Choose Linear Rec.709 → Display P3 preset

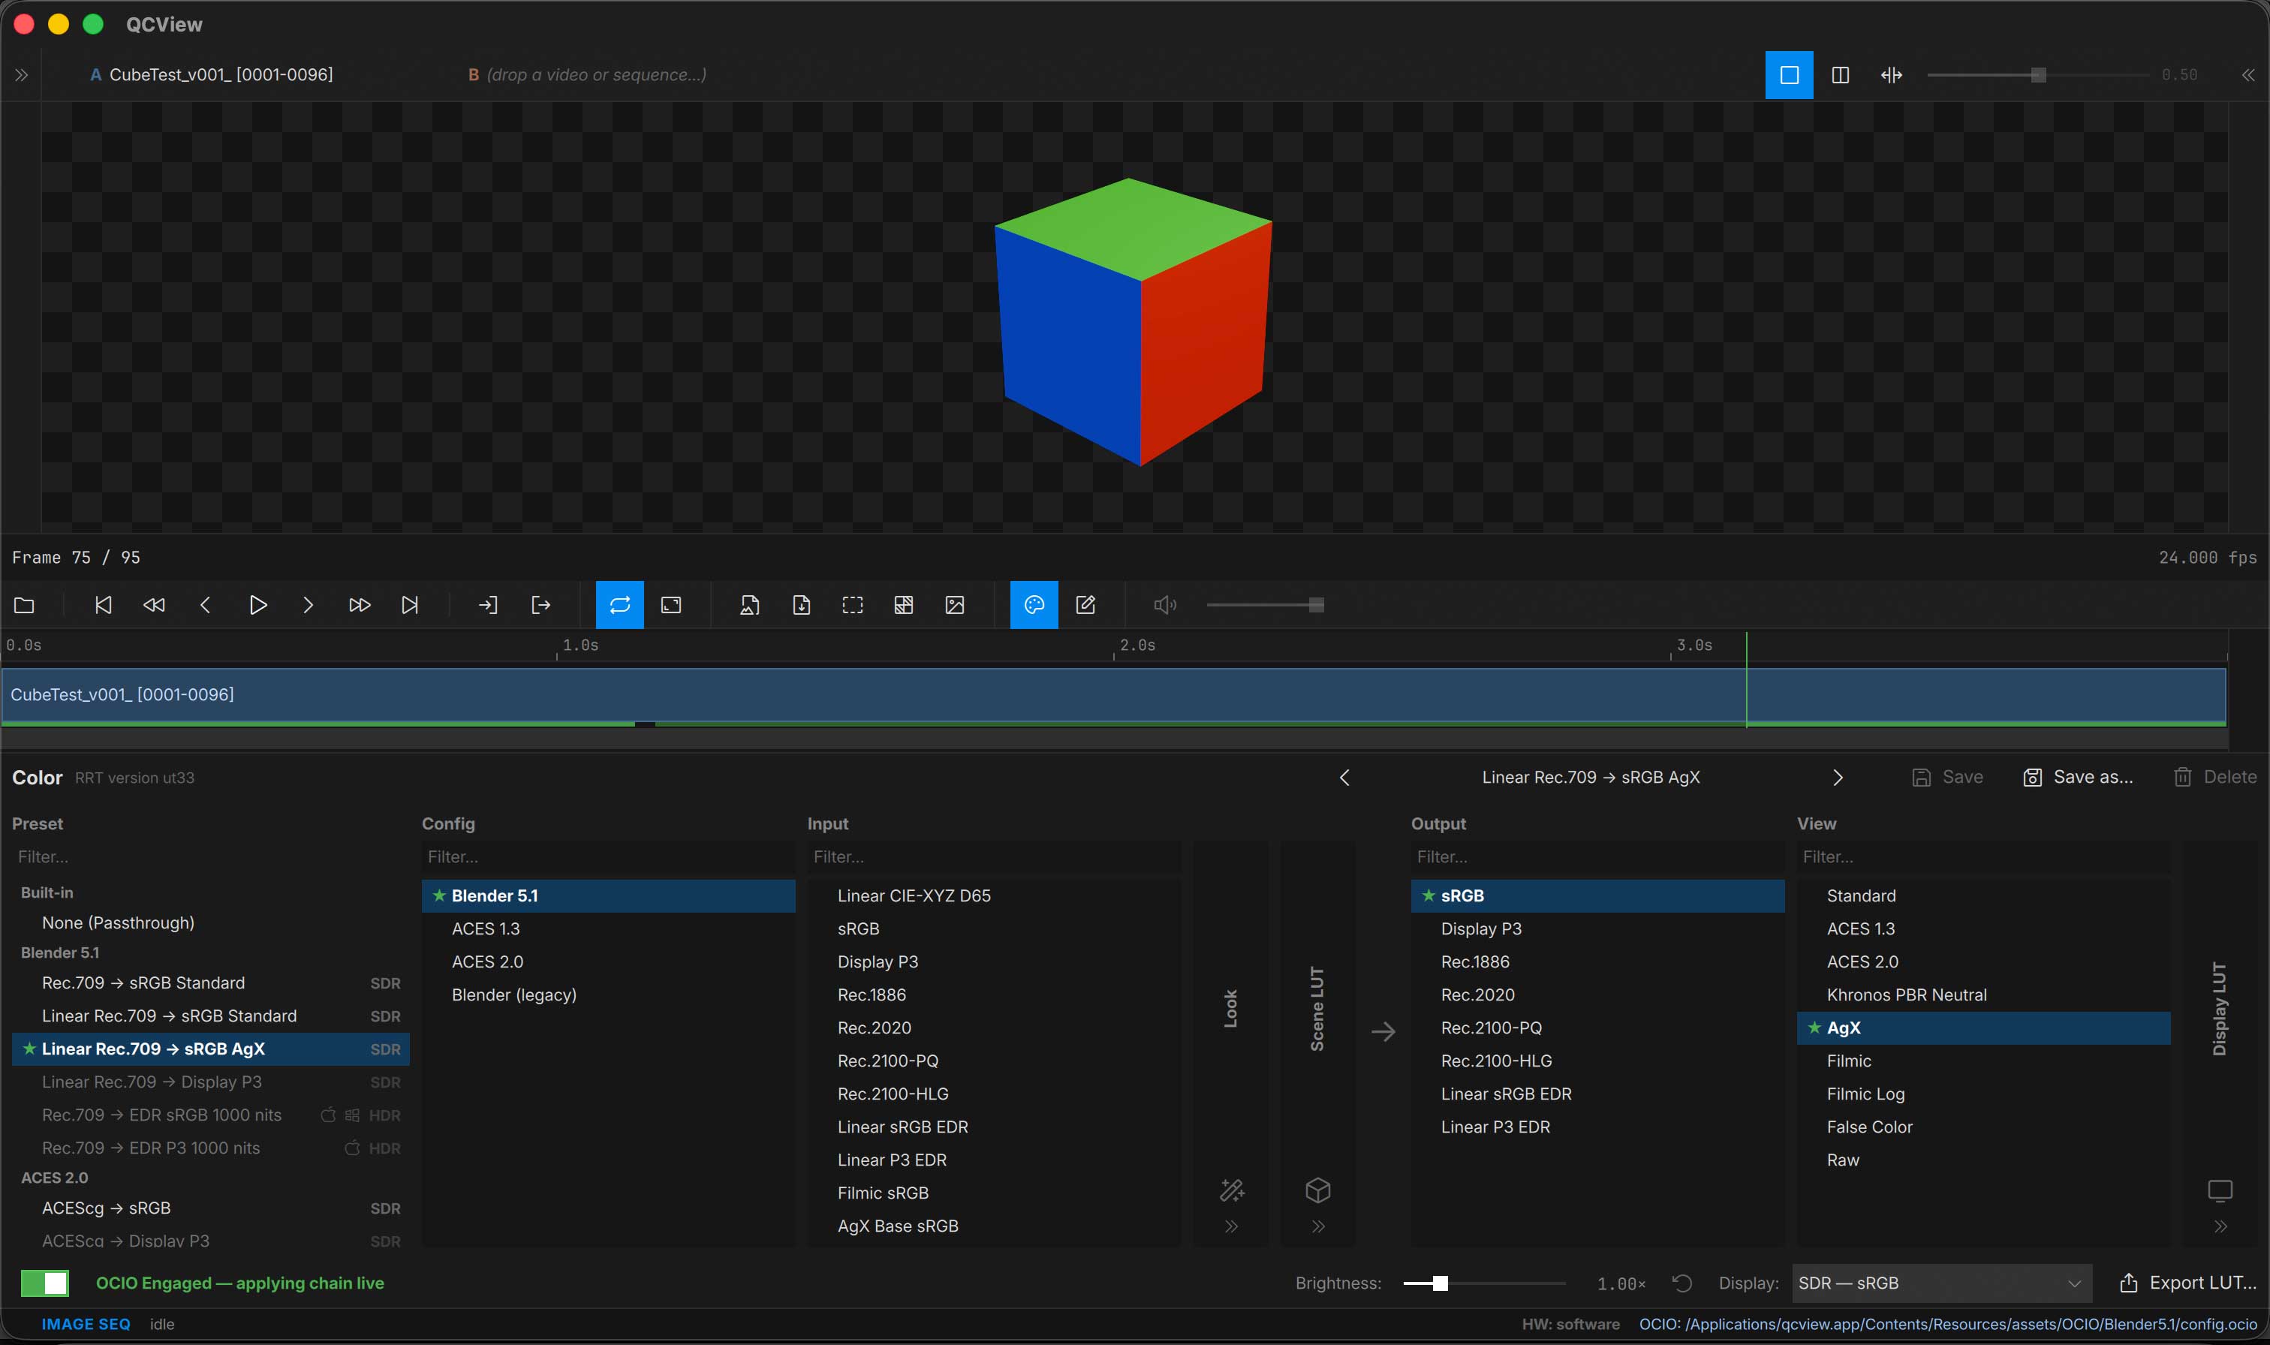210,1082
